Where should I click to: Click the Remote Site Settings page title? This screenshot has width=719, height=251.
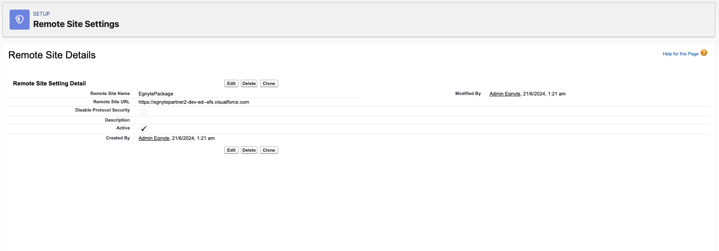click(76, 24)
